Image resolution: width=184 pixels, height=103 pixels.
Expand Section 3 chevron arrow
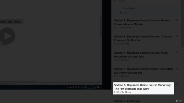[x=177, y=36]
